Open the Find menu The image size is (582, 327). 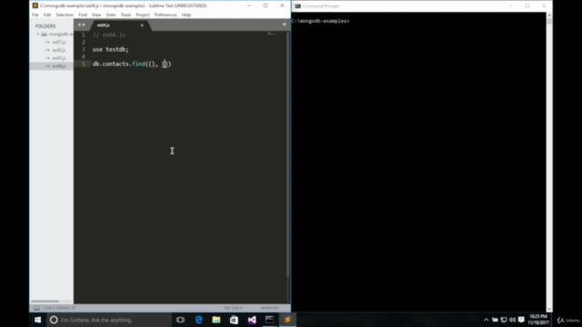(x=83, y=15)
